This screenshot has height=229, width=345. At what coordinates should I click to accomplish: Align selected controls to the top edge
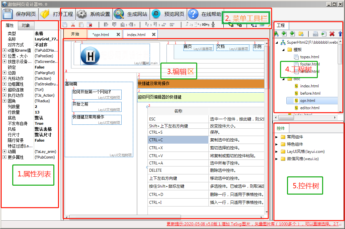point(114,24)
